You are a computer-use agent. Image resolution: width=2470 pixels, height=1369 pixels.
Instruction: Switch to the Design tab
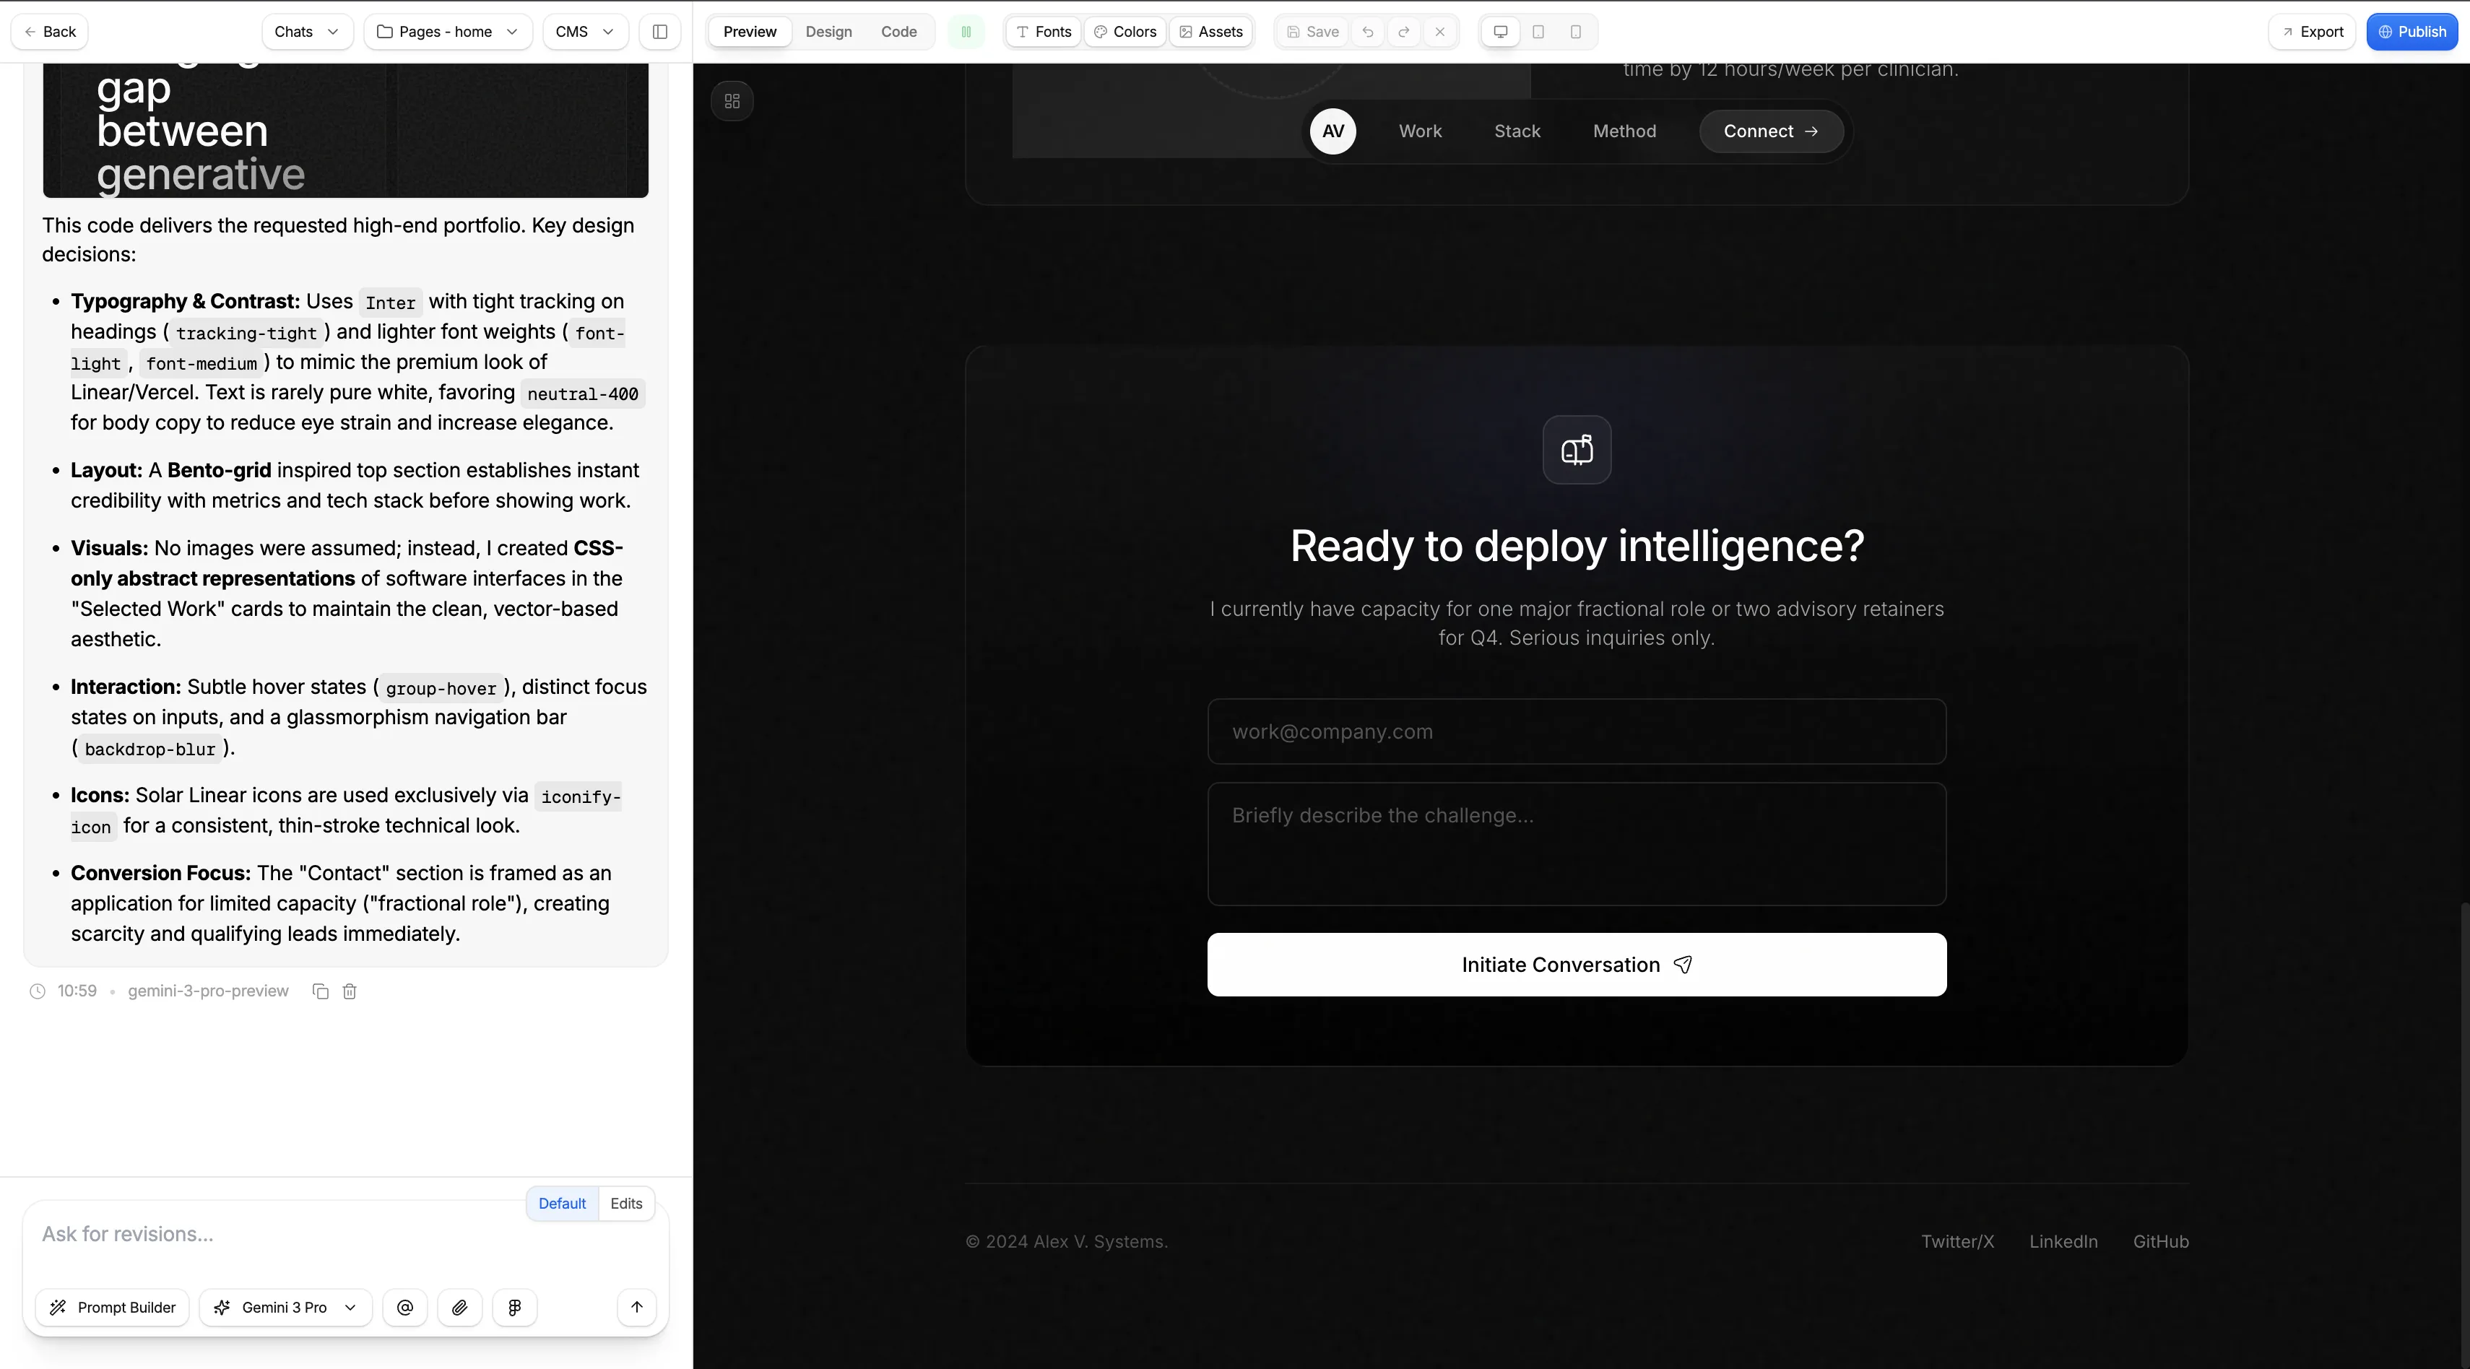coord(828,32)
